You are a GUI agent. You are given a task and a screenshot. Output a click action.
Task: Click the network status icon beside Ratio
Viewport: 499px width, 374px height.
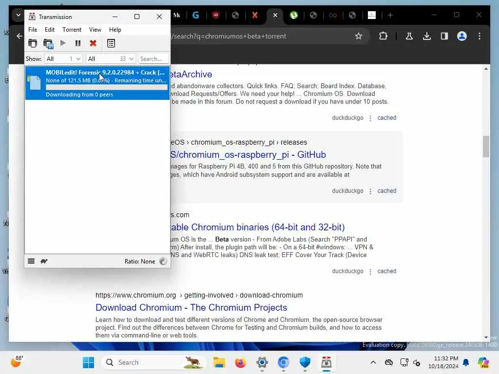pyautogui.click(x=163, y=262)
